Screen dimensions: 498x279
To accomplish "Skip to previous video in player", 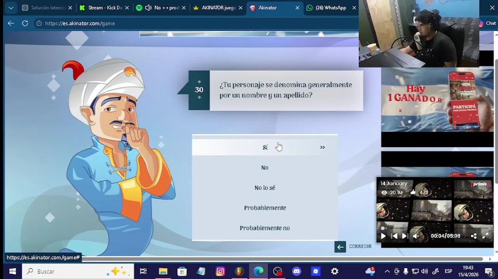I will [394, 236].
